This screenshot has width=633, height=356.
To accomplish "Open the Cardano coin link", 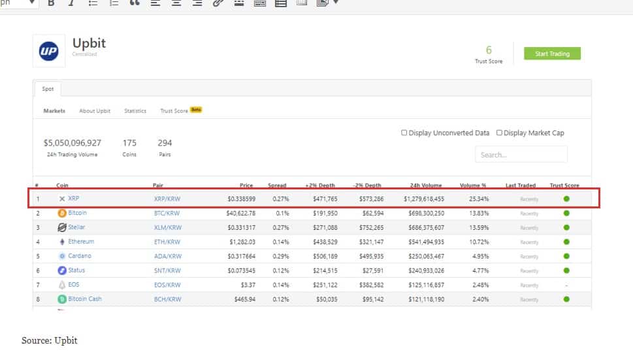I will click(x=80, y=256).
